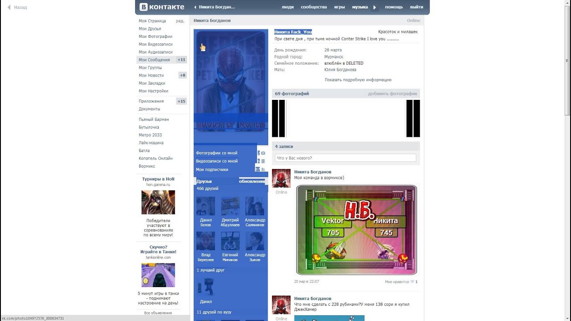571x321 pixels.
Task: Click the HoN tournament ad image
Action: coord(158,202)
